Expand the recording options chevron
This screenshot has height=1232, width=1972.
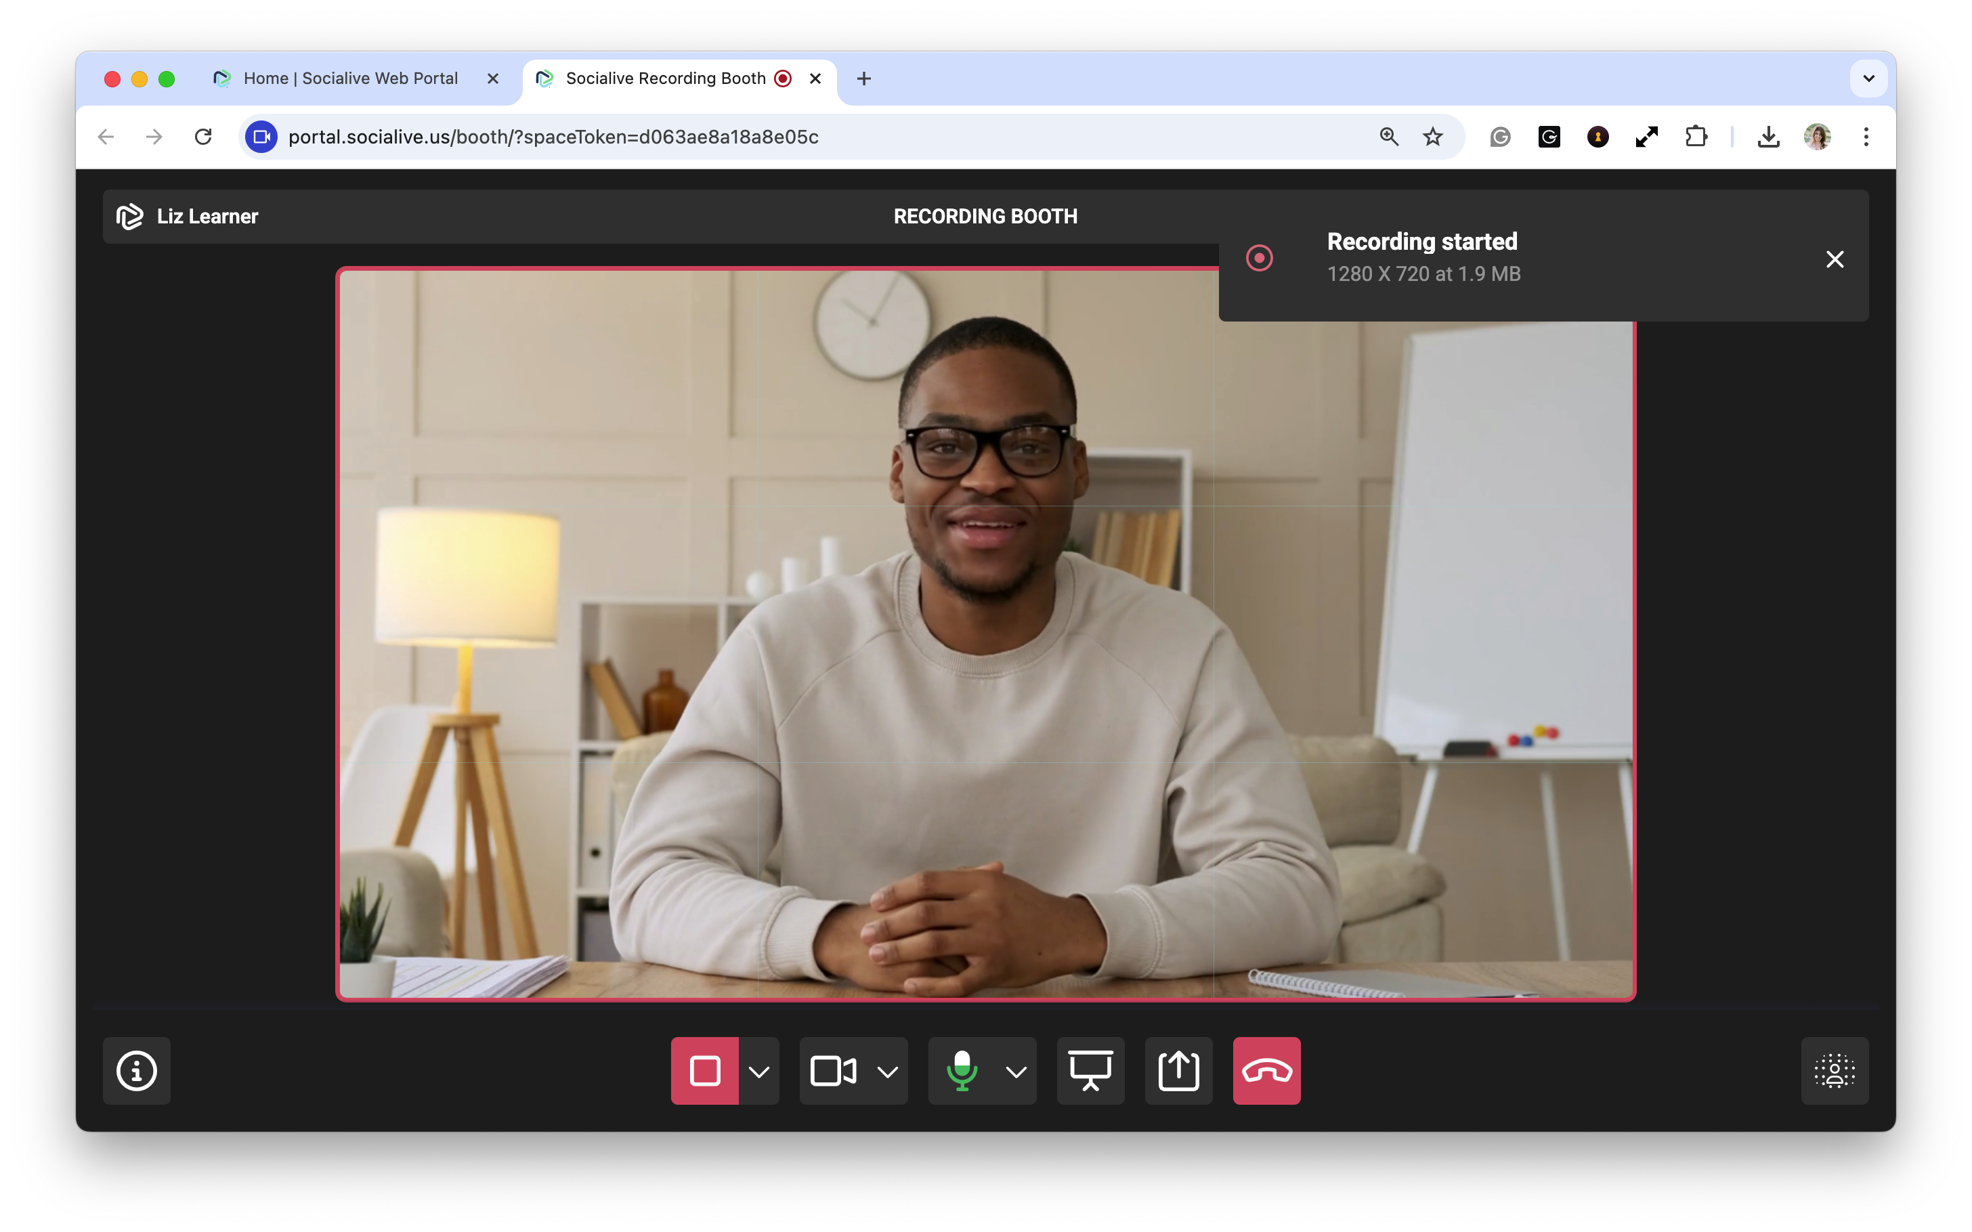point(758,1071)
